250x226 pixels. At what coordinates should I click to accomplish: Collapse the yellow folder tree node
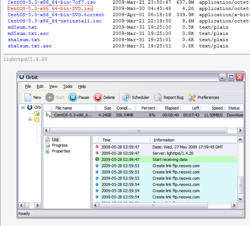30,119
